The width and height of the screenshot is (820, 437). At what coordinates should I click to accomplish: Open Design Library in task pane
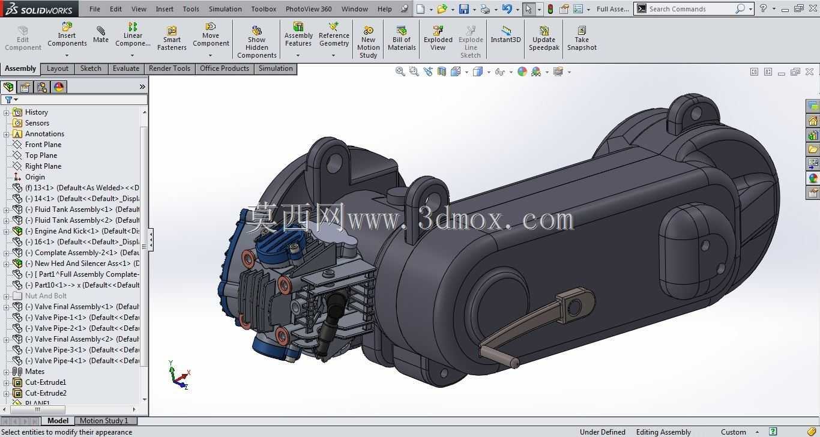pyautogui.click(x=813, y=136)
